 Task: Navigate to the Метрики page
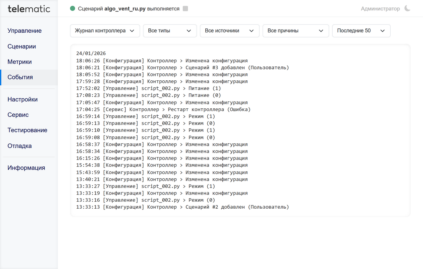[x=20, y=62]
